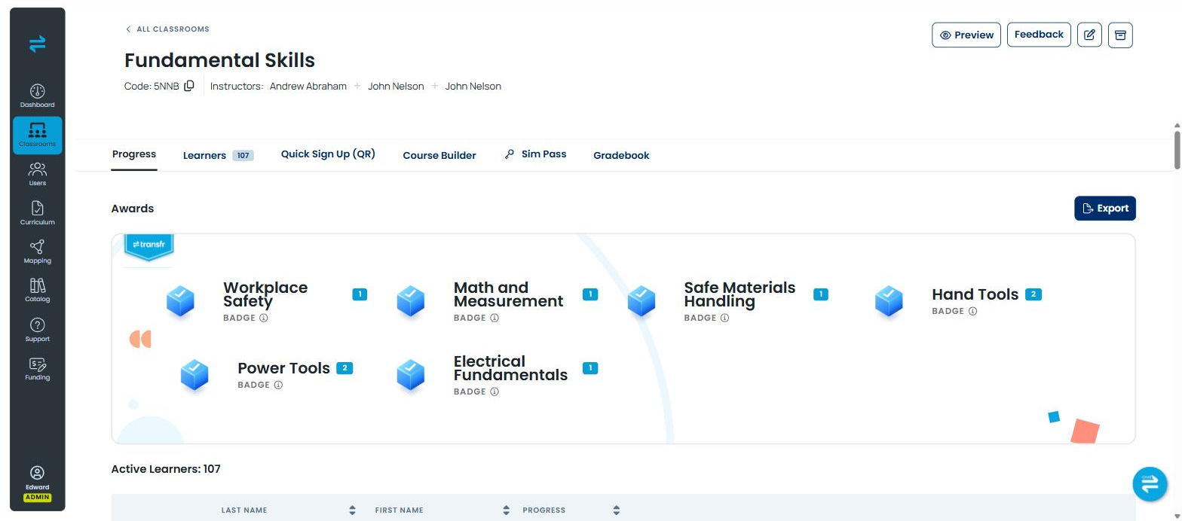The width and height of the screenshot is (1182, 521).
Task: Click the Safe Materials Handling badge cube
Action: (642, 301)
